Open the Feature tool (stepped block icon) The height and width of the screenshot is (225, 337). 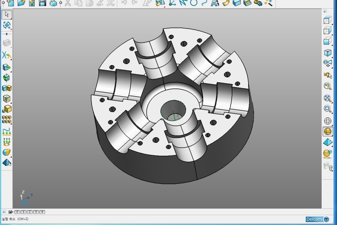point(247,3)
